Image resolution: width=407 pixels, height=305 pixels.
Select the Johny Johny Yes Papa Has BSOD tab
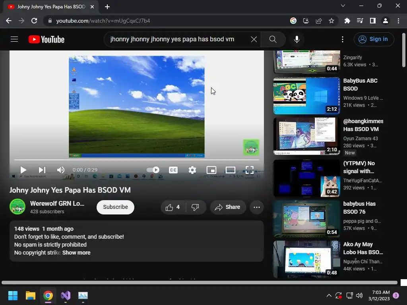click(x=51, y=7)
